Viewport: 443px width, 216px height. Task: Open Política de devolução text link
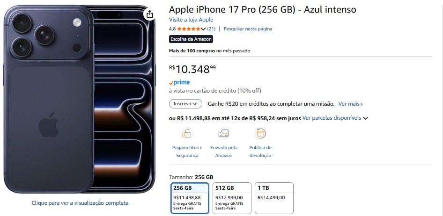[260, 151]
